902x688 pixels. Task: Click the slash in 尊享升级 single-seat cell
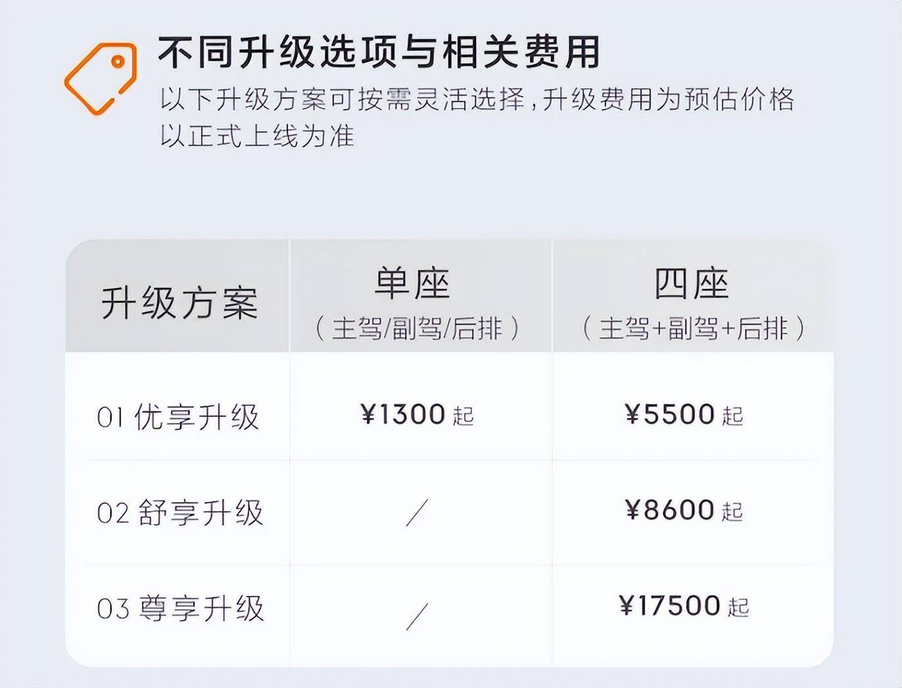(417, 616)
